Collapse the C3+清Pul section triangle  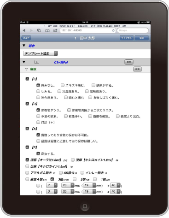[x=24, y=62]
